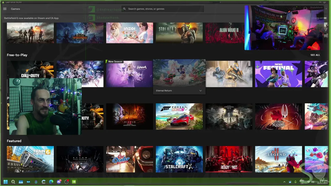Show hidden tray icons chevron

pyautogui.click(x=284, y=182)
